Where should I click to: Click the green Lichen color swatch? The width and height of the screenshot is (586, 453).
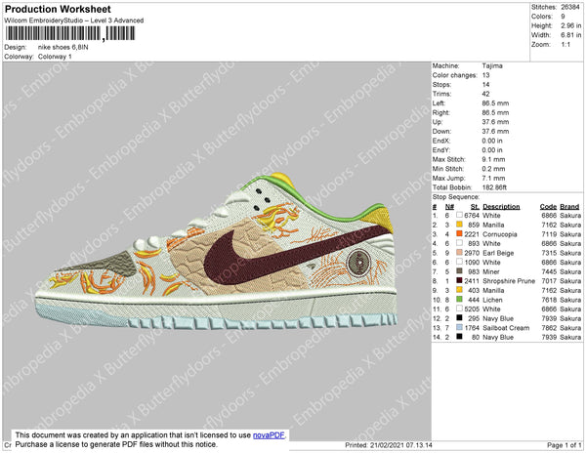click(459, 299)
